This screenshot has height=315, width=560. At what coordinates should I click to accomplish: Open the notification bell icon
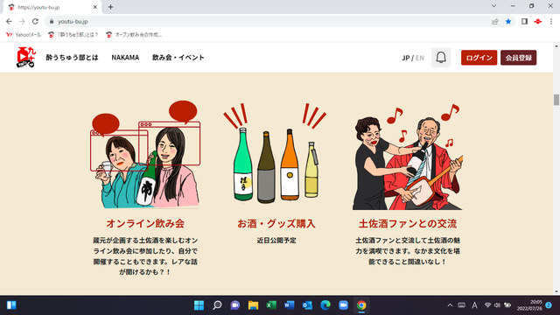pyautogui.click(x=441, y=58)
